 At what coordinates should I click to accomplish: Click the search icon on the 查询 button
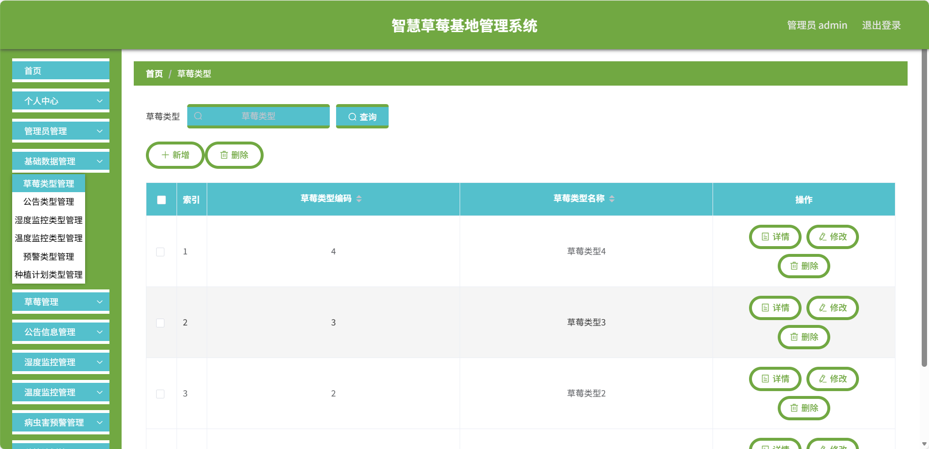(x=352, y=117)
